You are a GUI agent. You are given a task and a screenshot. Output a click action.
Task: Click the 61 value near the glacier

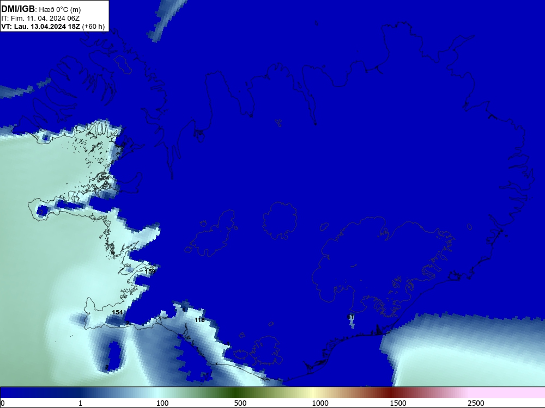[x=350, y=317]
